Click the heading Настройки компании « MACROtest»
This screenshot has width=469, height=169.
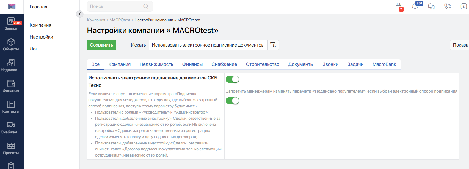click(x=153, y=31)
